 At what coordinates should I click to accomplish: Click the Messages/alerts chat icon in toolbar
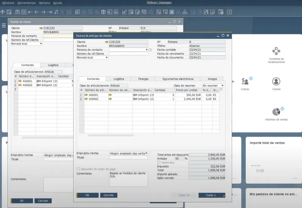pyautogui.click(x=144, y=12)
